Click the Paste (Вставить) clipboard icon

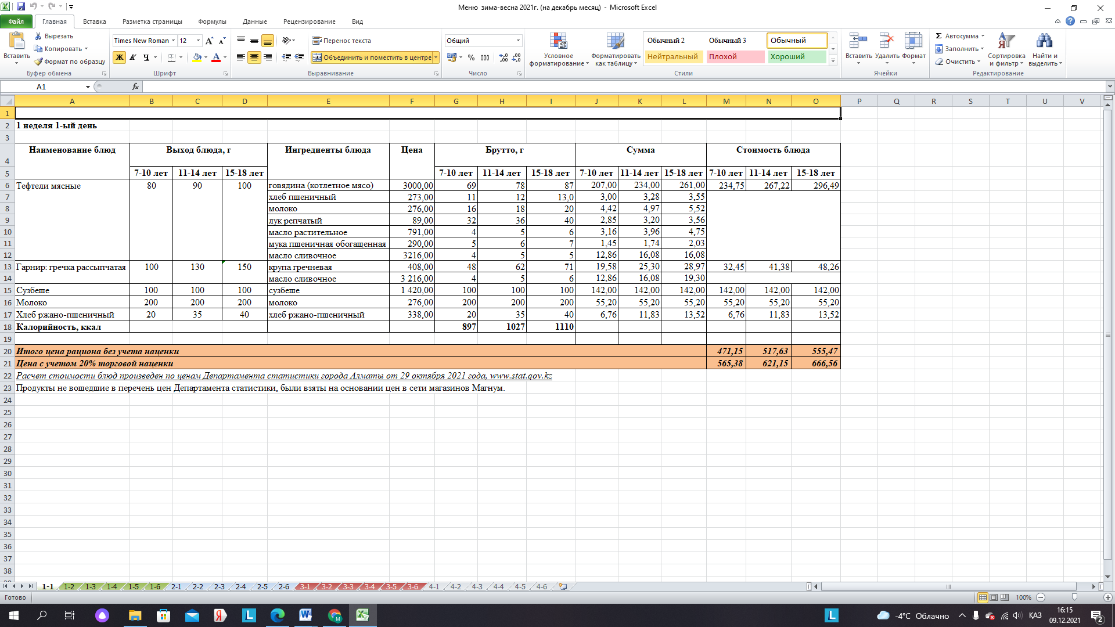(x=16, y=41)
